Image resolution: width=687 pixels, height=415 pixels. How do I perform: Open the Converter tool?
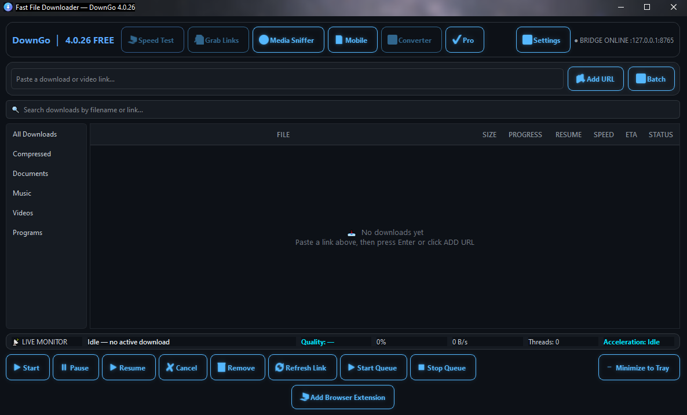pos(411,40)
